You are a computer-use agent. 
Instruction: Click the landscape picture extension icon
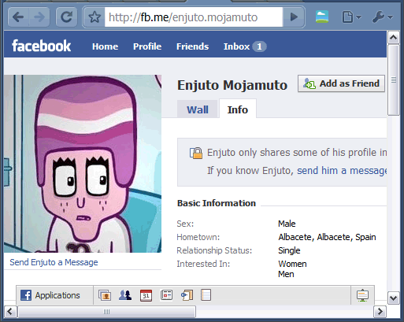point(322,17)
